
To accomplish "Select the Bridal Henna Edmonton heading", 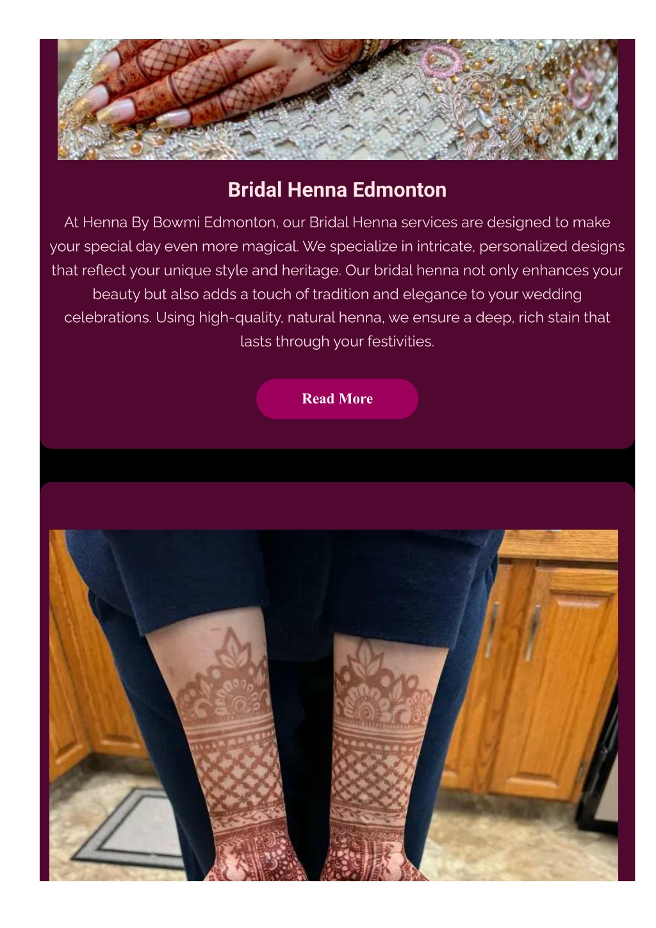I will point(337,190).
